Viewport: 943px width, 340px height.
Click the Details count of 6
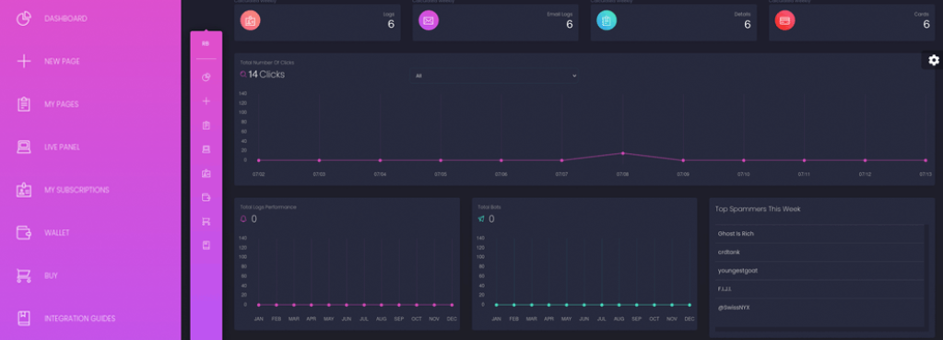[748, 24]
